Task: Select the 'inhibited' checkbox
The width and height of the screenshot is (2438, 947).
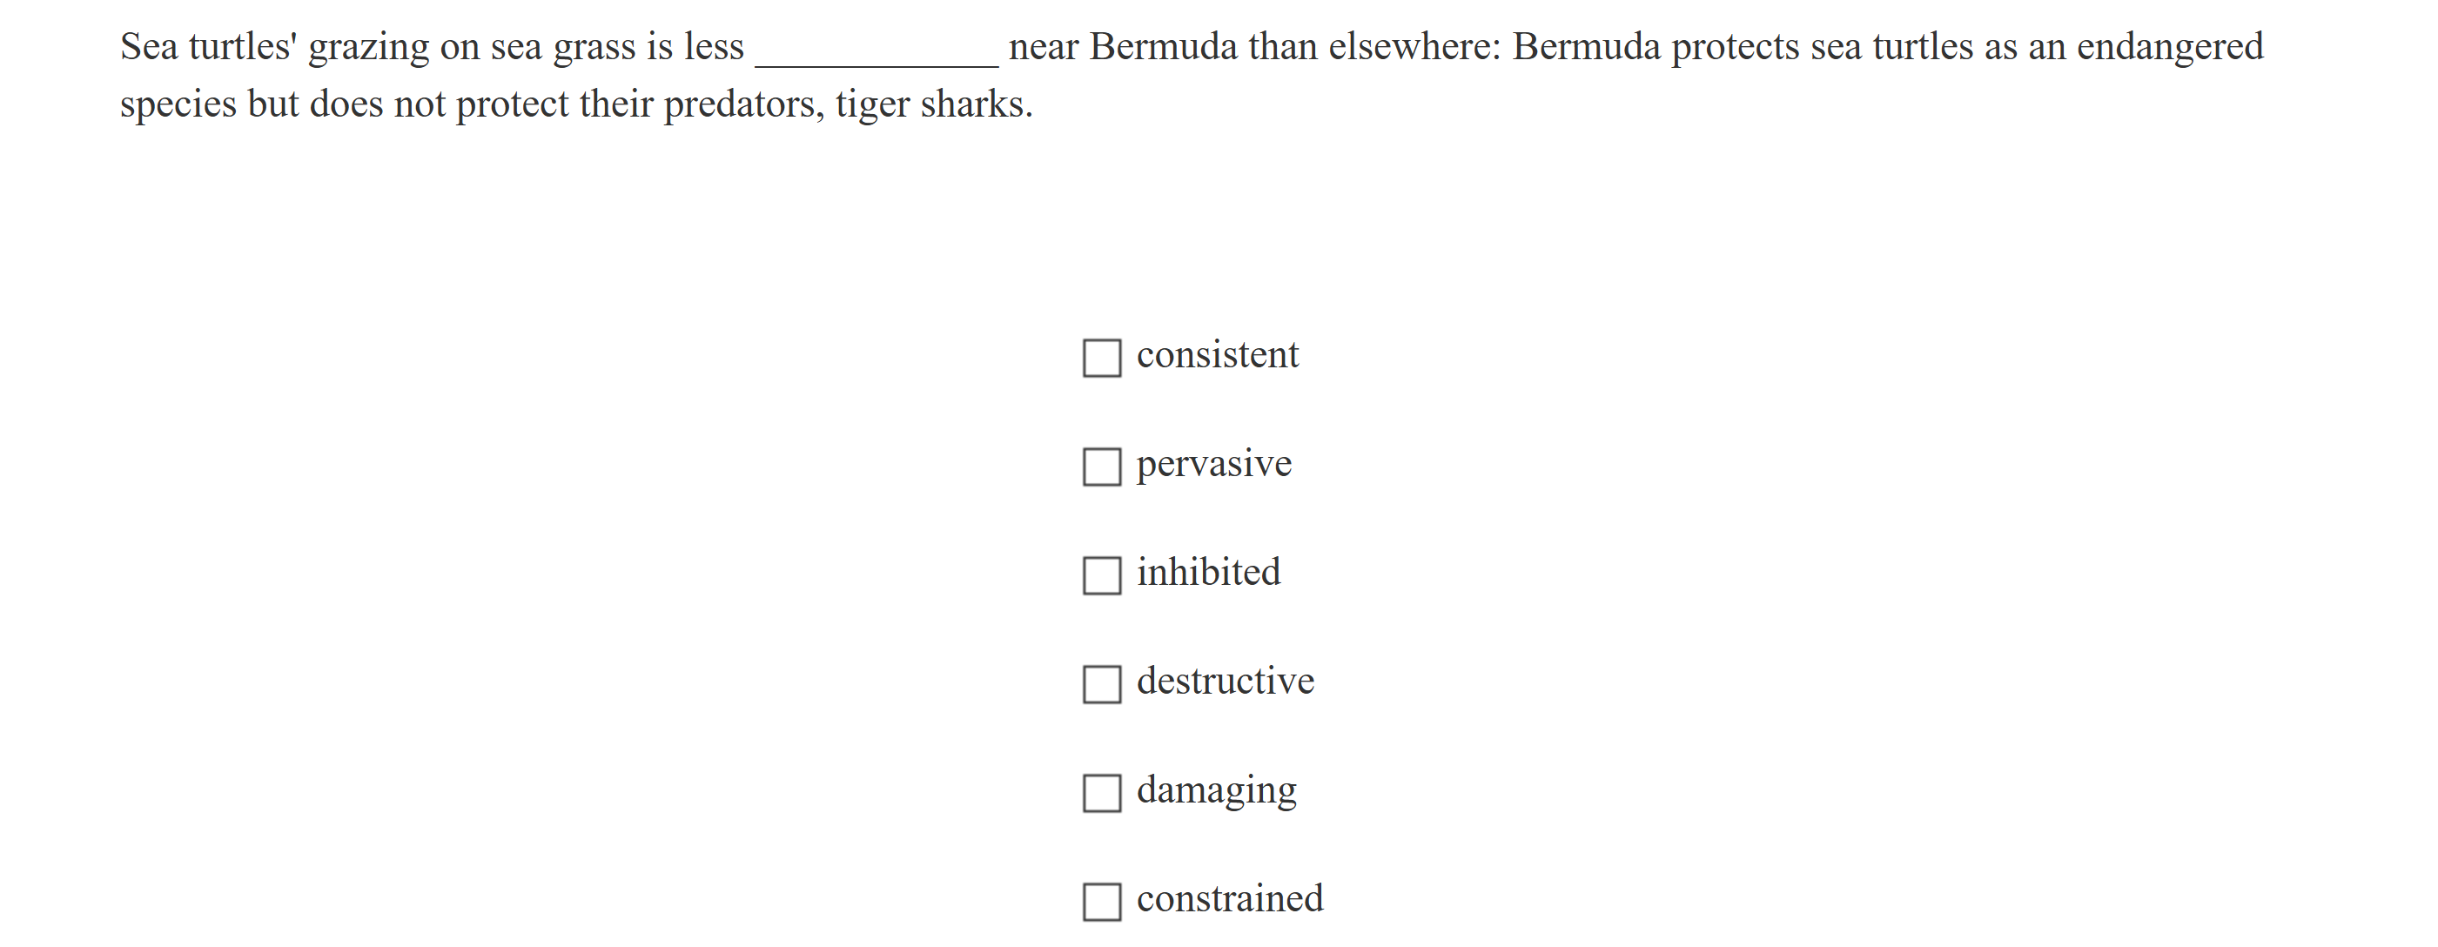Action: [x=1102, y=575]
